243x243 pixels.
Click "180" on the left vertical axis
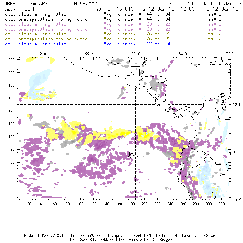coord(11,85)
